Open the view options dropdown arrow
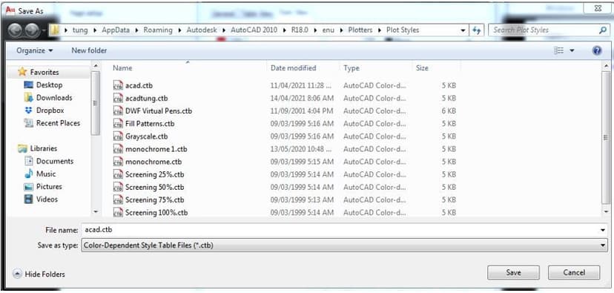614x293 pixels. tap(572, 50)
